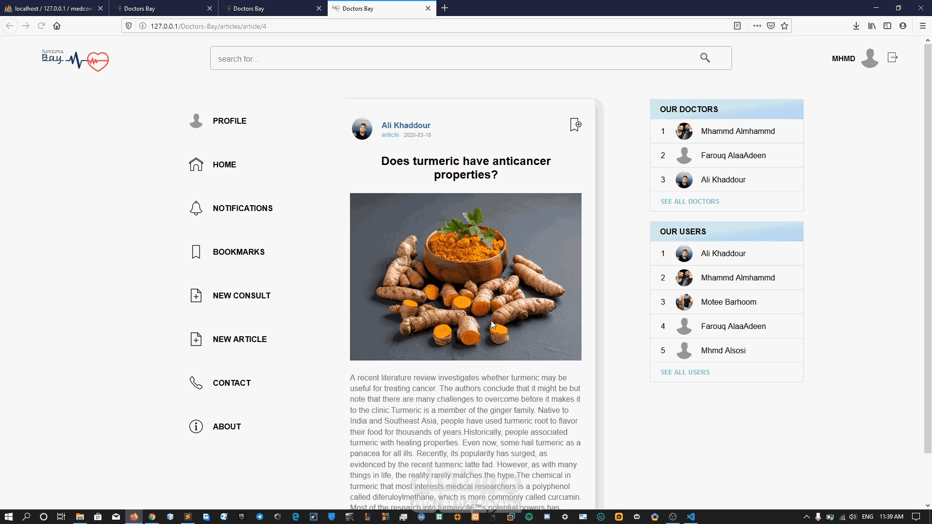The image size is (932, 524).
Task: Bookmark this page with star icon
Action: pos(784,26)
